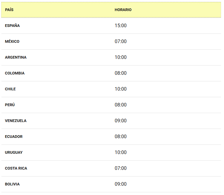
Task: Select the URUGUAY country cell
Action: pyautogui.click(x=14, y=153)
